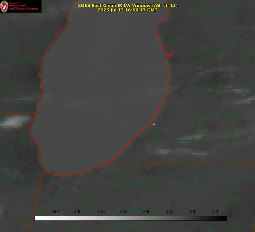The width and height of the screenshot is (255, 232).
Task: Click the 200 label on the colorbar
Action: point(78,211)
